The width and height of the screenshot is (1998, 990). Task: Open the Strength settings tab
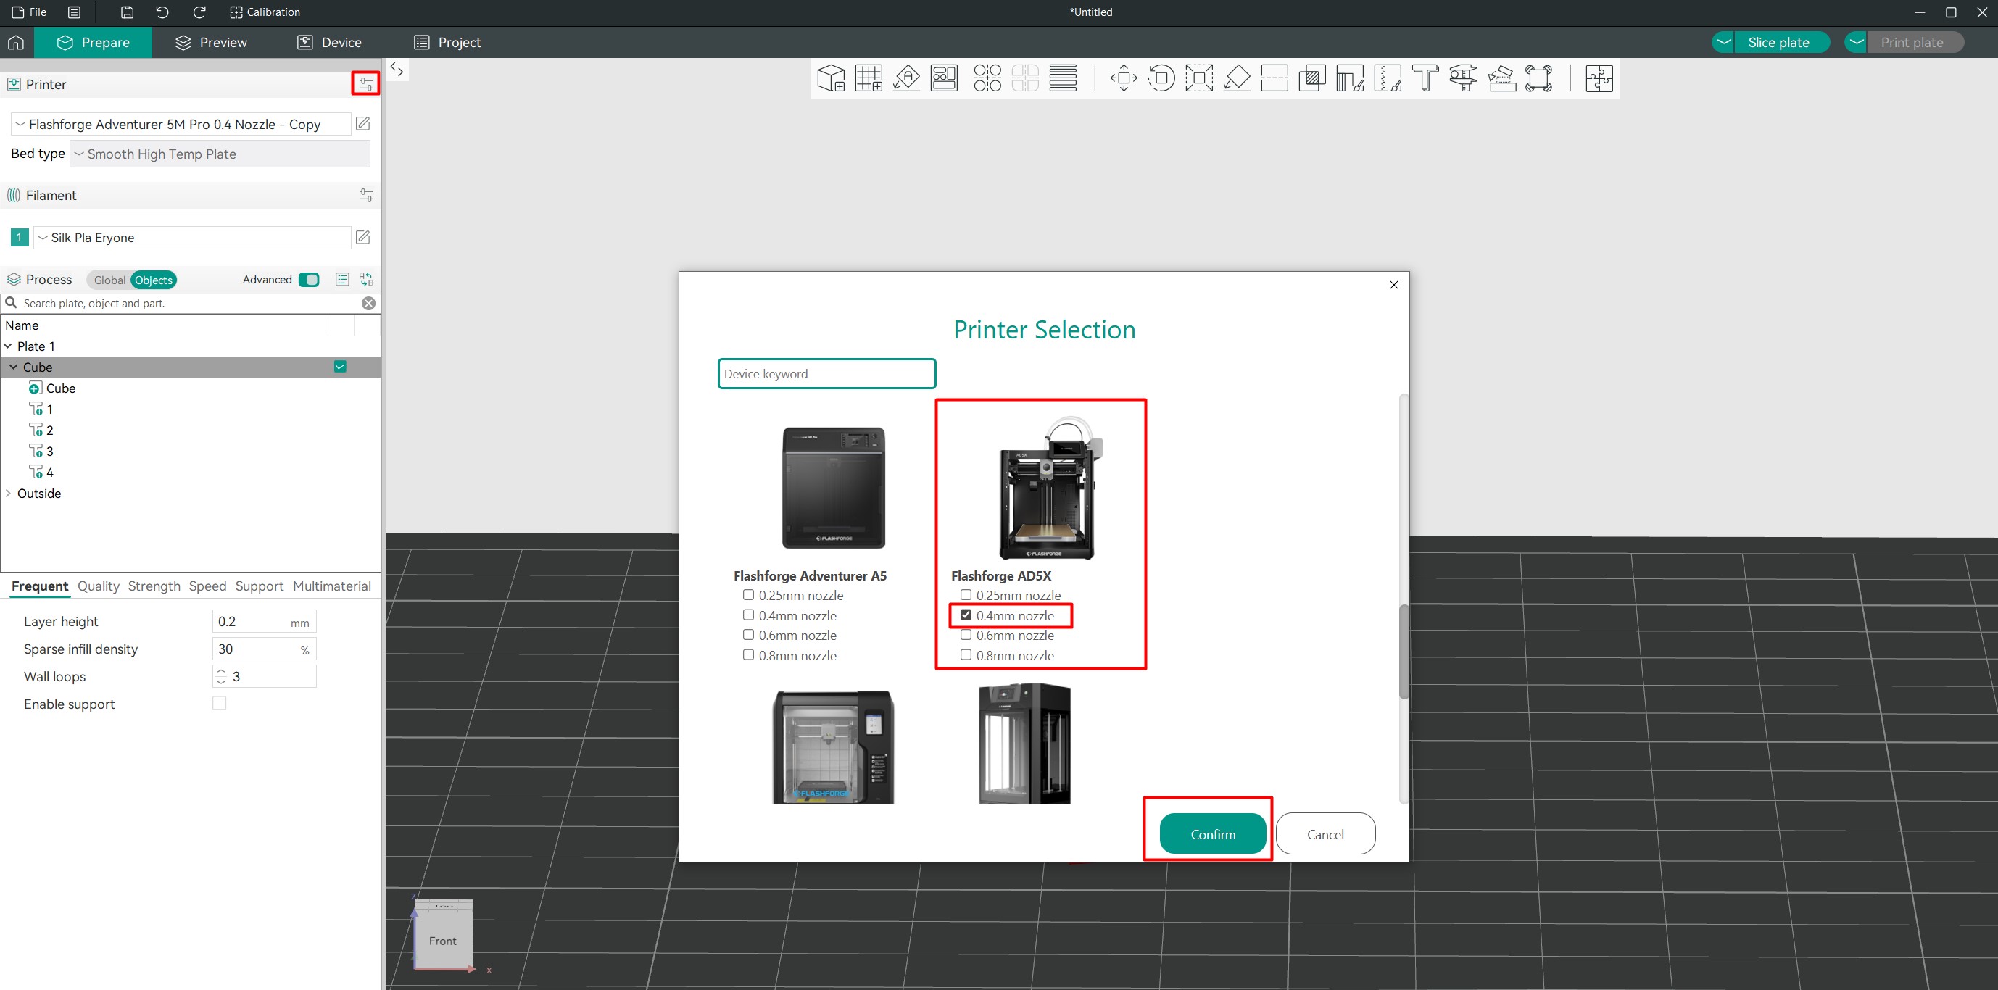click(x=154, y=586)
